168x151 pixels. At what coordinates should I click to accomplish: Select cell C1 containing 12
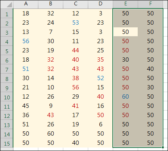point(76,13)
